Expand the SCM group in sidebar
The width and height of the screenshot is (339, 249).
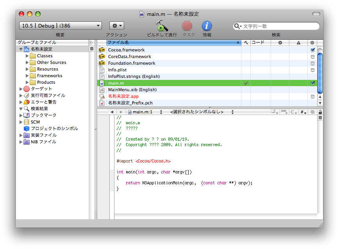coord(21,122)
